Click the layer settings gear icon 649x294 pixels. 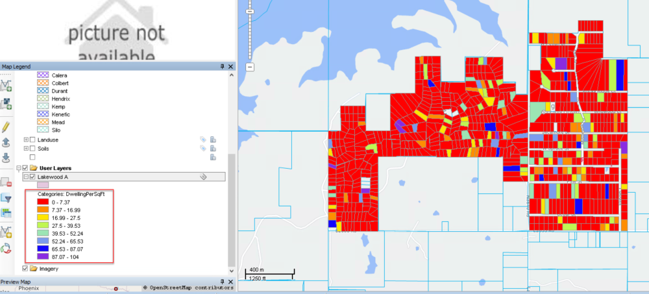tap(6, 232)
